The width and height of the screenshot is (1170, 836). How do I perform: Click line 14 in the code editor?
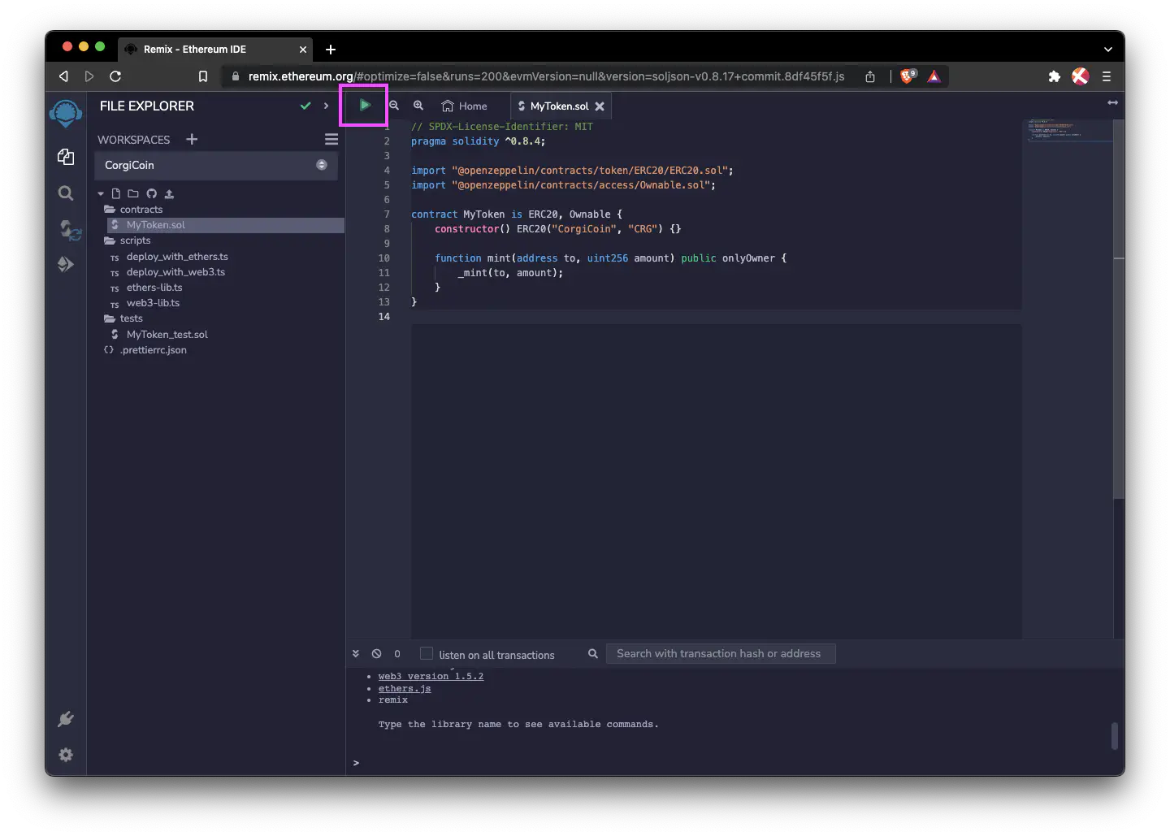point(715,317)
